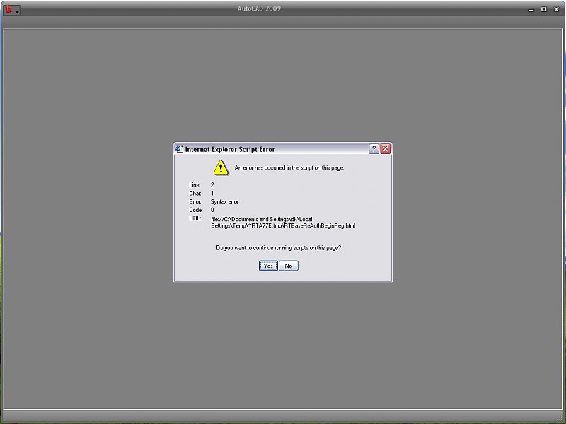
Task: Click the file URL path text
Action: click(283, 223)
